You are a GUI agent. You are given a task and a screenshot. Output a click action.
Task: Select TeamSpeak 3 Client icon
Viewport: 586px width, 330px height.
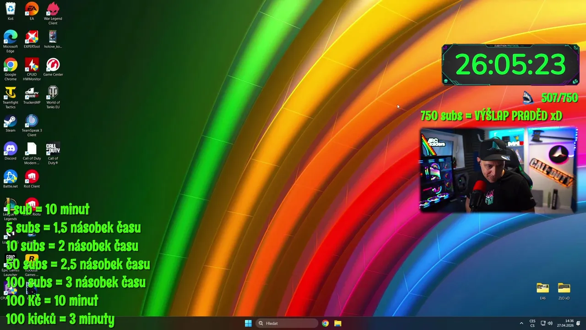[32, 126]
